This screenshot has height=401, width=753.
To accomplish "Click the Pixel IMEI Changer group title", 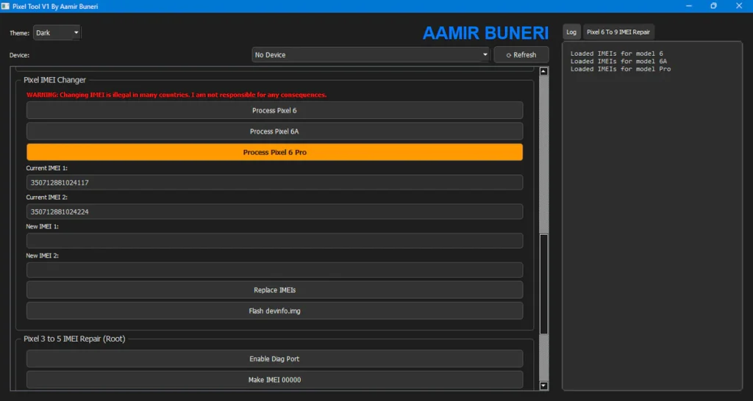I will point(54,80).
